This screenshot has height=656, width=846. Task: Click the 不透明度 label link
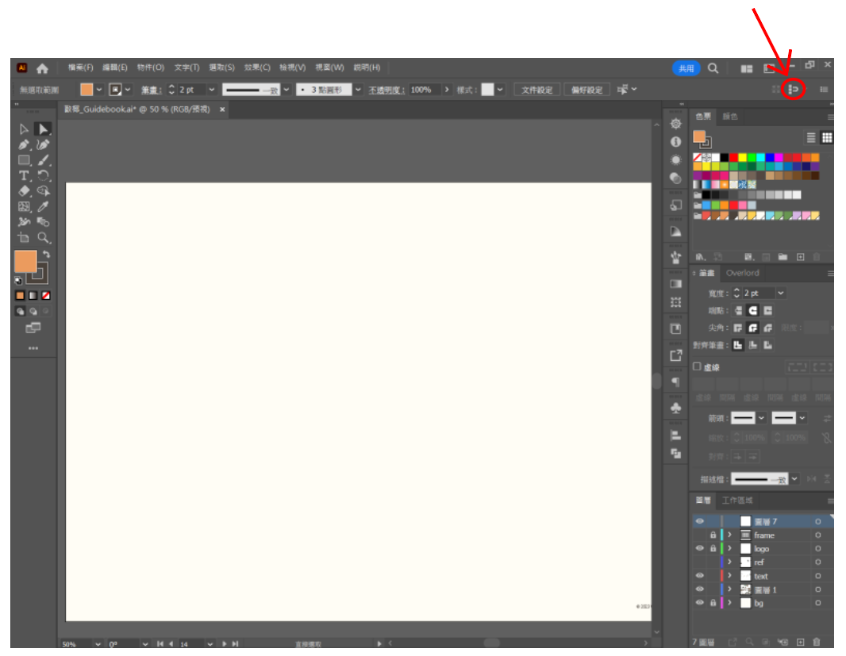tap(386, 90)
